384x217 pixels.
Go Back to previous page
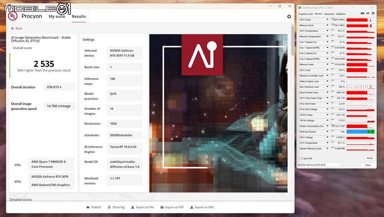click(x=17, y=28)
